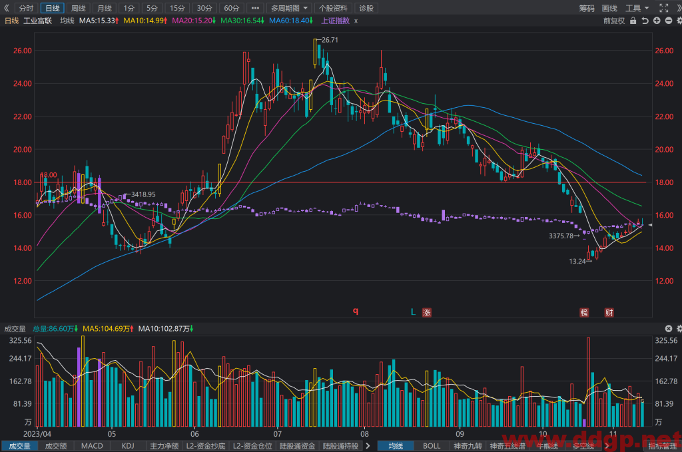Zoom in with the plus circle icon
Screen dimensions: 682x452
pos(657,21)
